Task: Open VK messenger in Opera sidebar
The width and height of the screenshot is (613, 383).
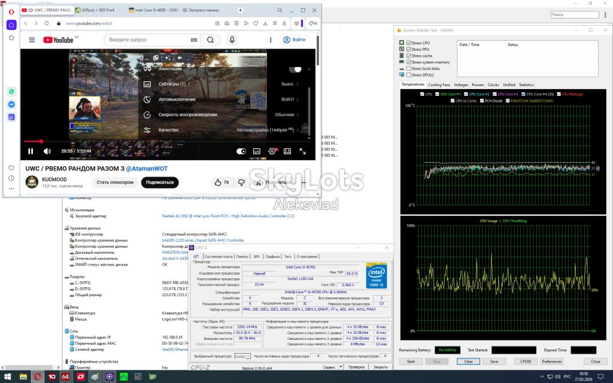Action: [x=11, y=104]
